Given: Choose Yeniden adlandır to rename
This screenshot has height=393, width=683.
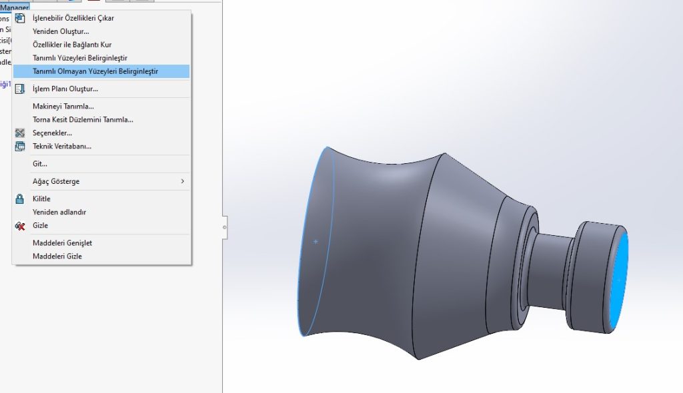Looking at the screenshot, I should click(59, 212).
